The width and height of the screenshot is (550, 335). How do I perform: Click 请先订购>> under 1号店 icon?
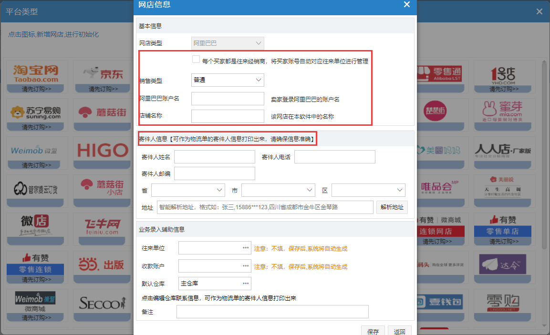pyautogui.click(x=504, y=89)
